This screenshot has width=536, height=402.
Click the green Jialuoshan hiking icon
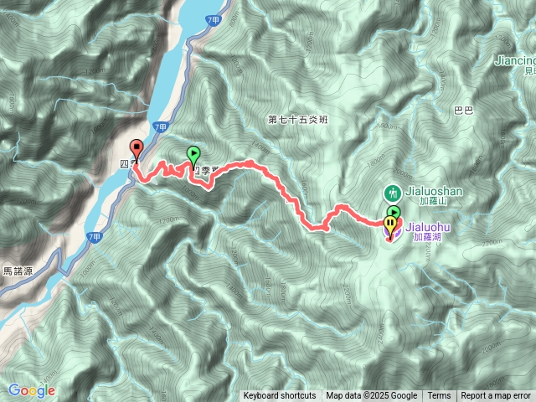pyautogui.click(x=393, y=193)
